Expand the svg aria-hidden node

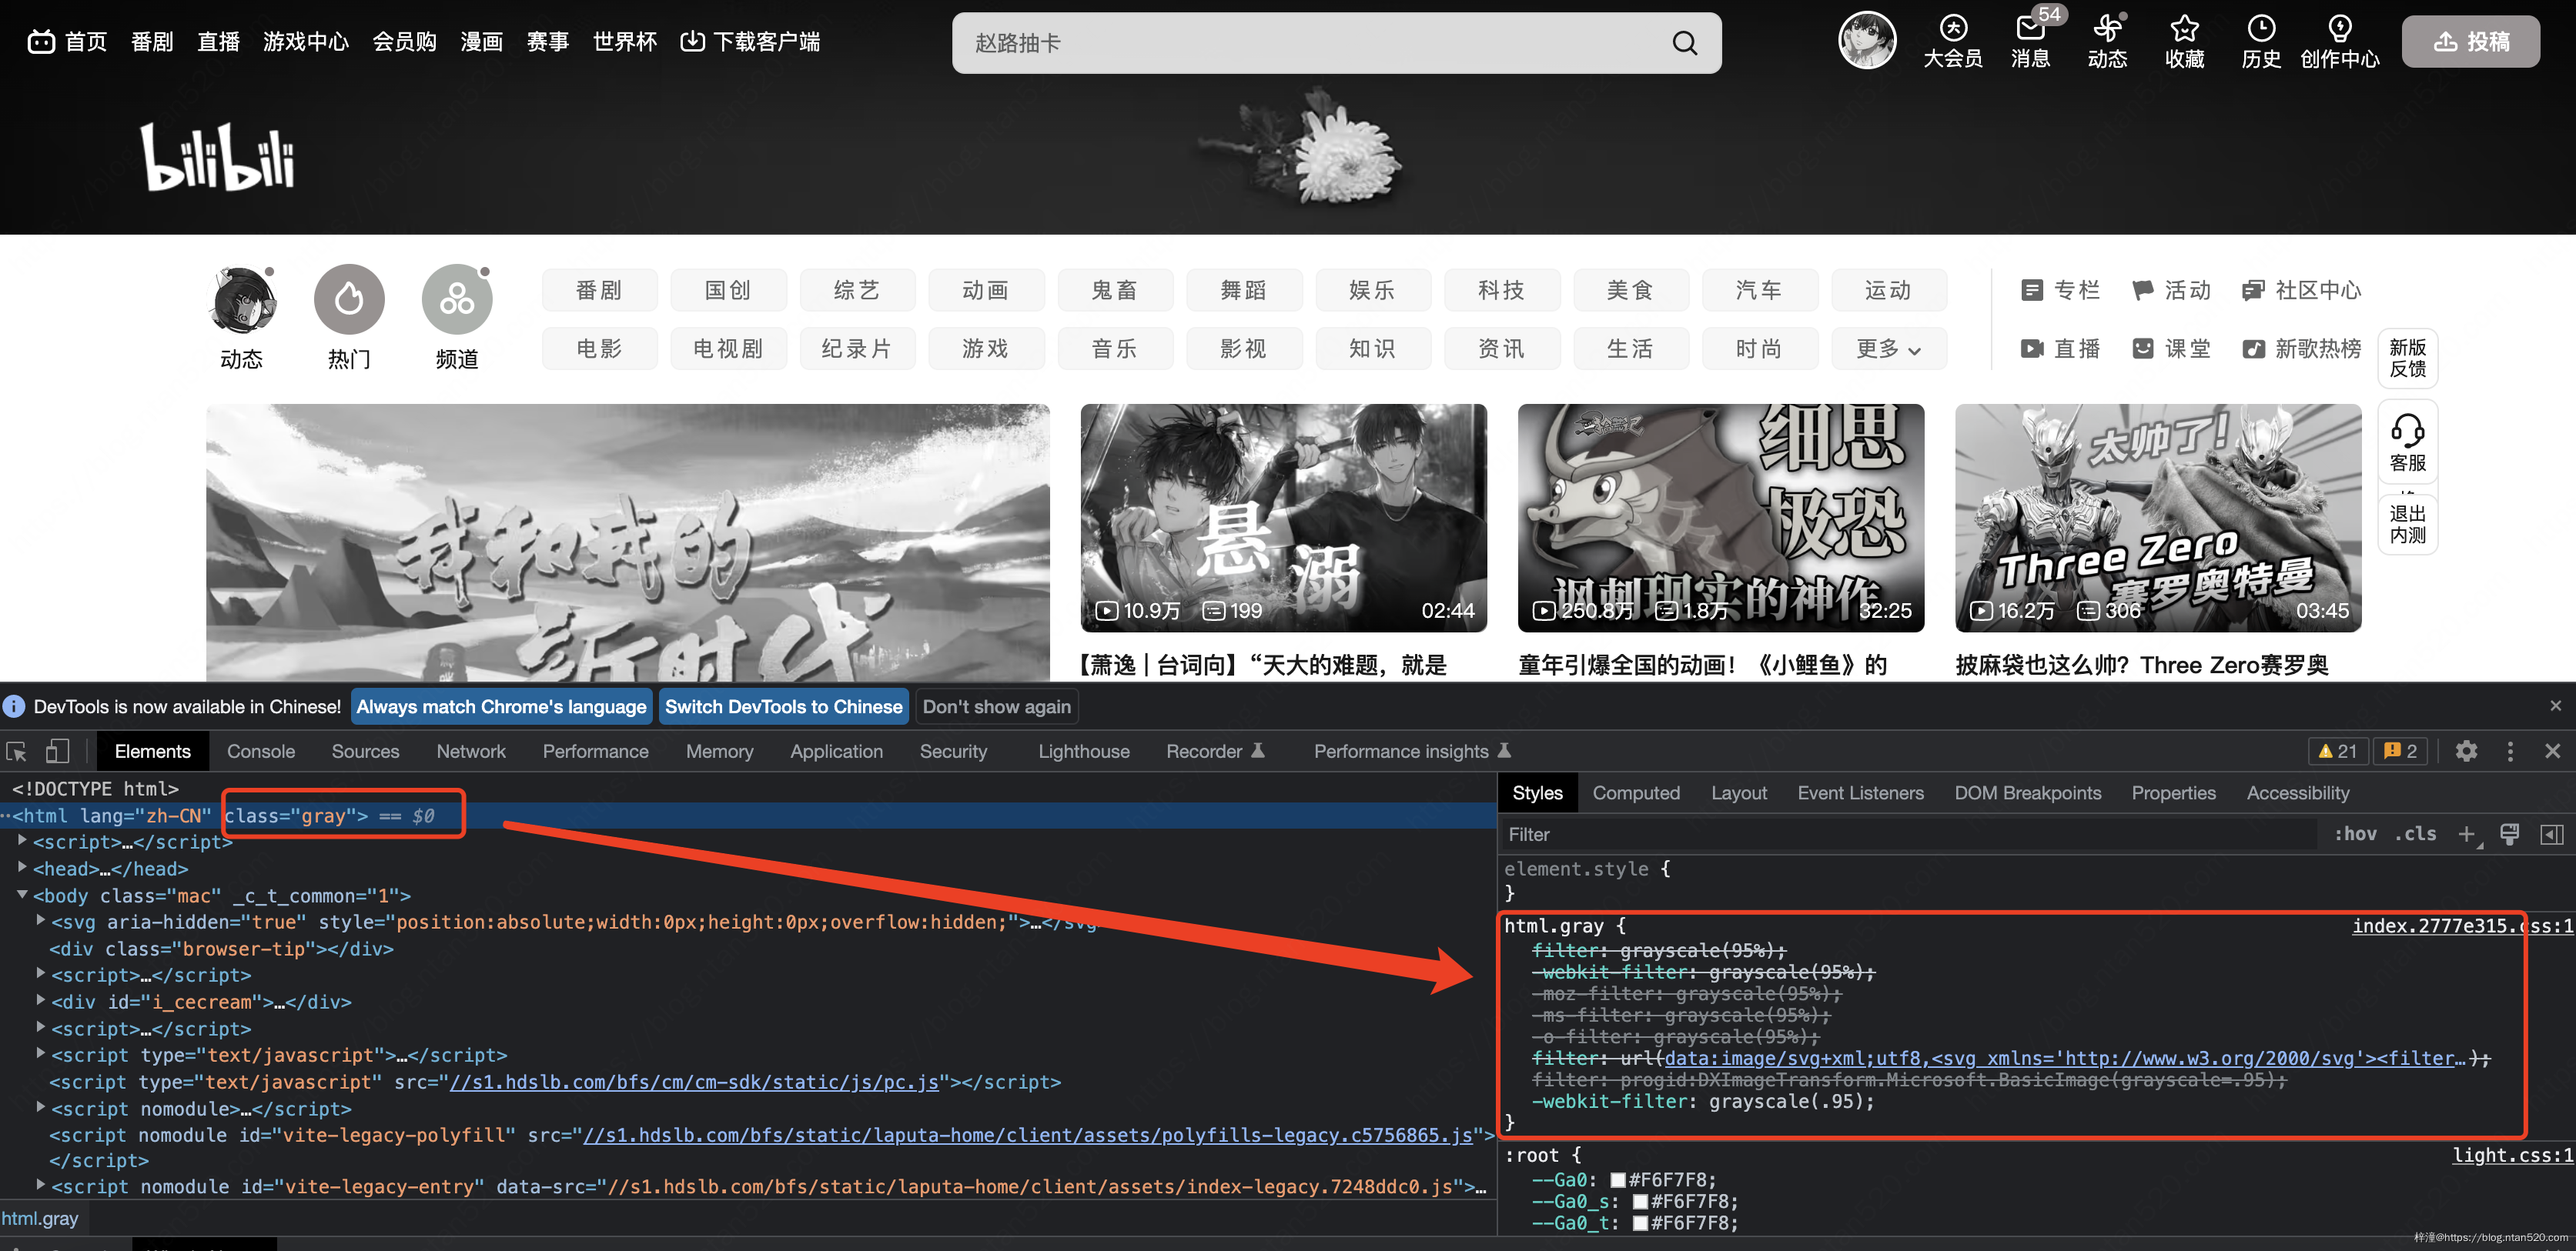click(40, 920)
